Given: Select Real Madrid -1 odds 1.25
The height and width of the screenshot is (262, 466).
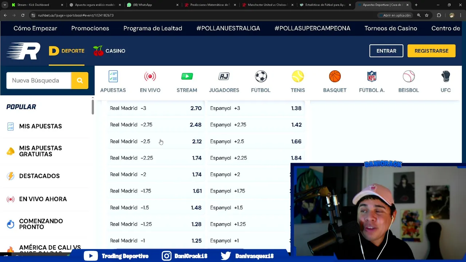Looking at the screenshot, I should [156, 241].
